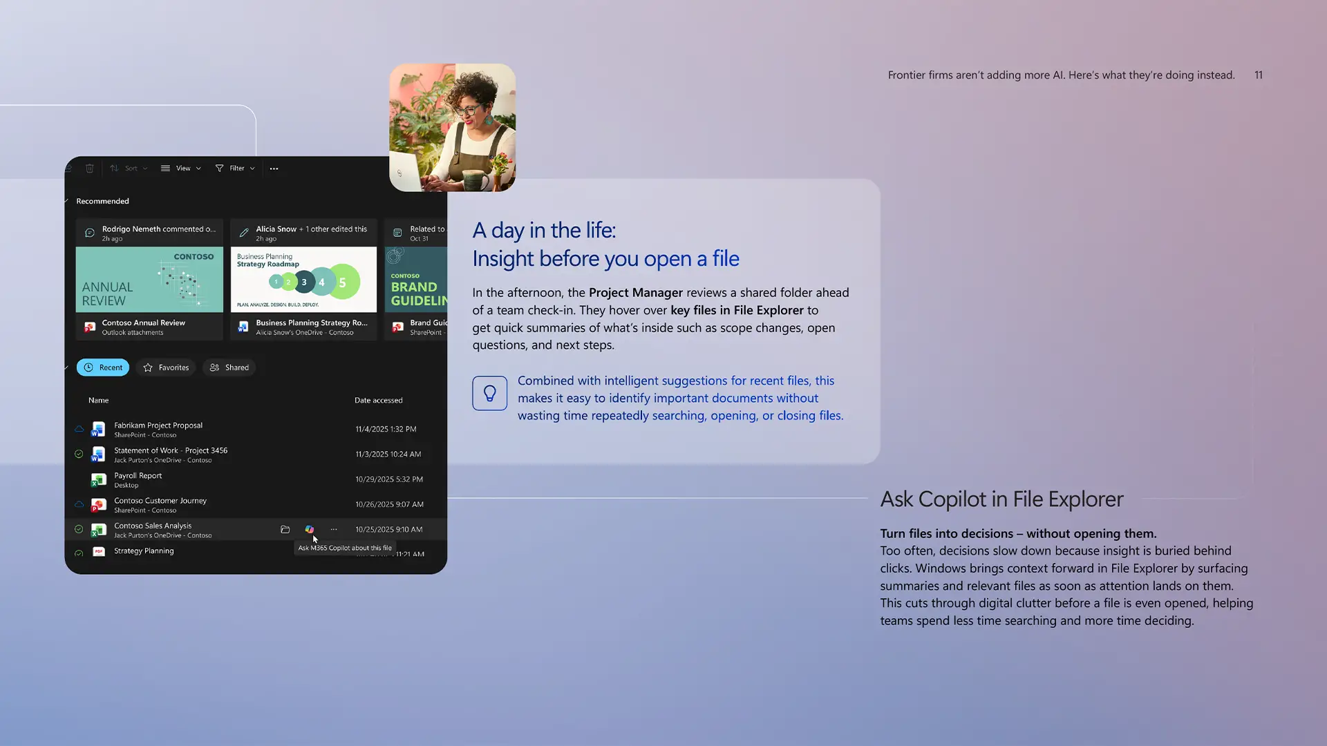Image resolution: width=1327 pixels, height=746 pixels.
Task: Open the Brand Guidelines thumbnail
Action: 416,279
